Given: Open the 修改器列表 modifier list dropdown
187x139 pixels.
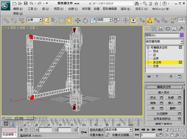Looking at the screenshot, I should 165,41.
